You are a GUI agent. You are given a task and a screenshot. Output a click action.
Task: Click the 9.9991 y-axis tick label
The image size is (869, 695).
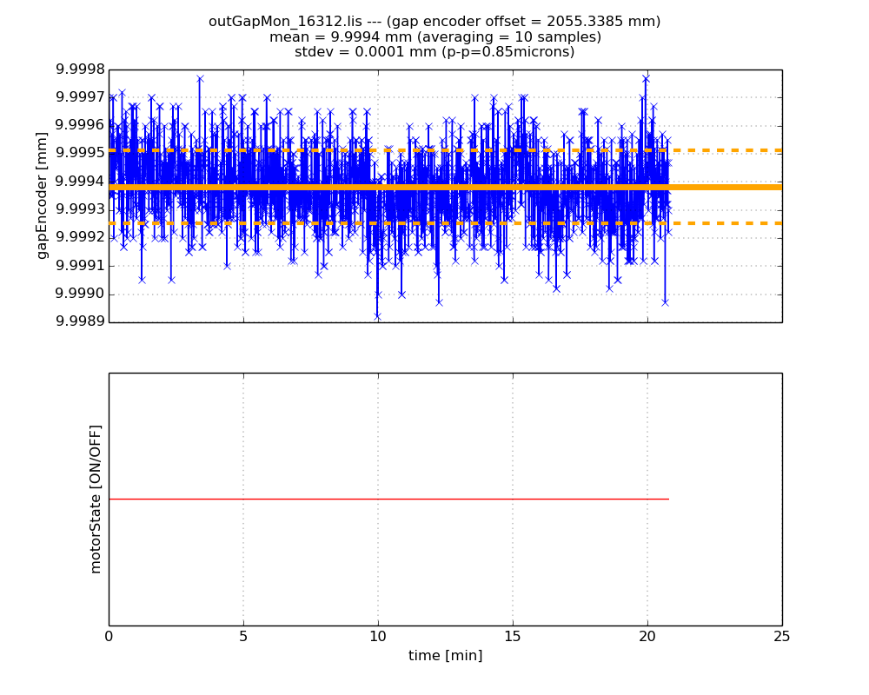(80, 266)
